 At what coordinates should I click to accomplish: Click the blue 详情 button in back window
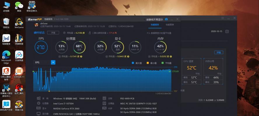(x=219, y=52)
